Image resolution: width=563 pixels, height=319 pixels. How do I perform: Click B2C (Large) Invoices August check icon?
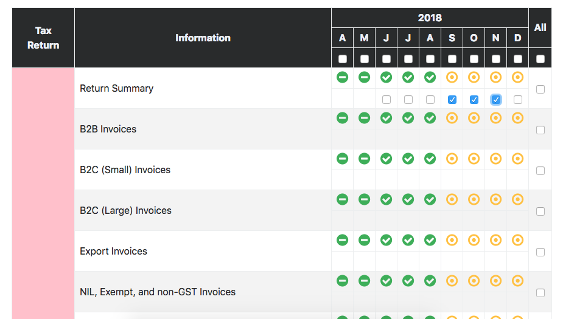(x=430, y=199)
